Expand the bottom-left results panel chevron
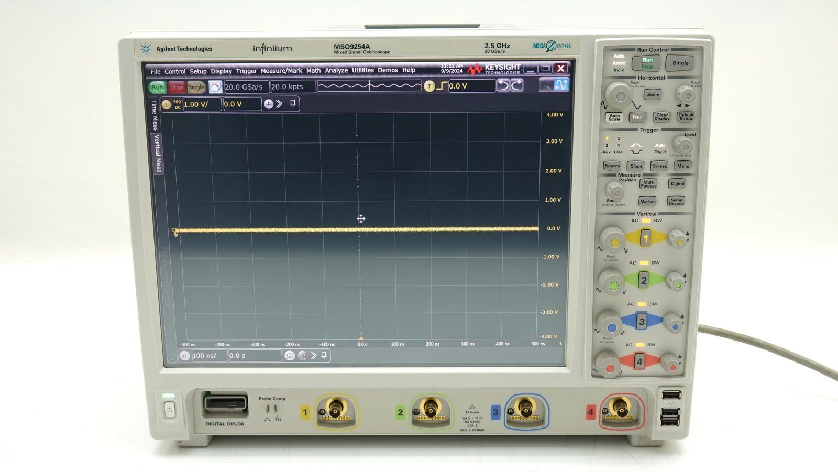838x472 pixels. (x=172, y=358)
